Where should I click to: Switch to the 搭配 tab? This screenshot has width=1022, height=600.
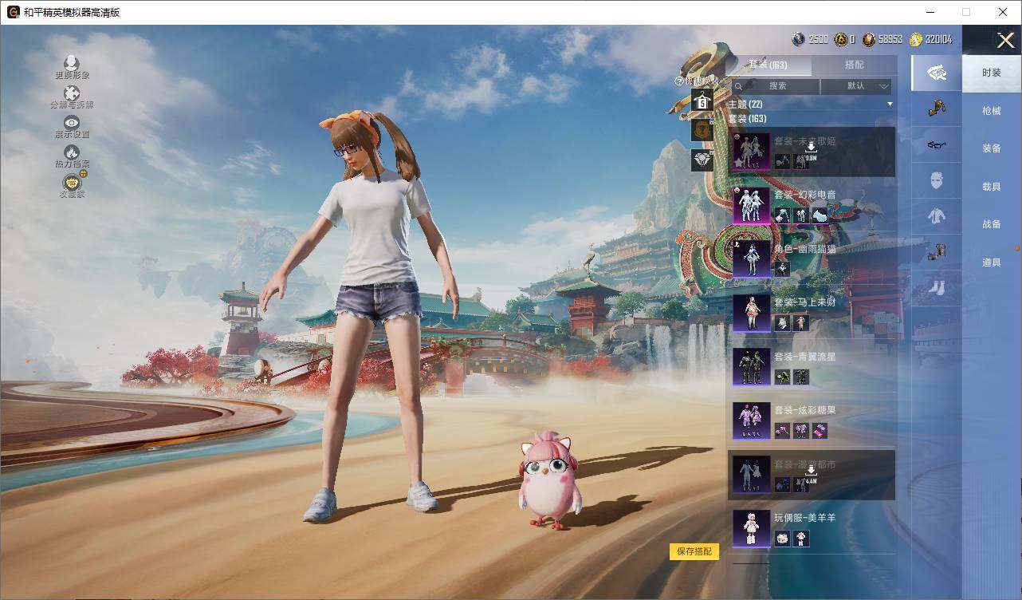[854, 65]
